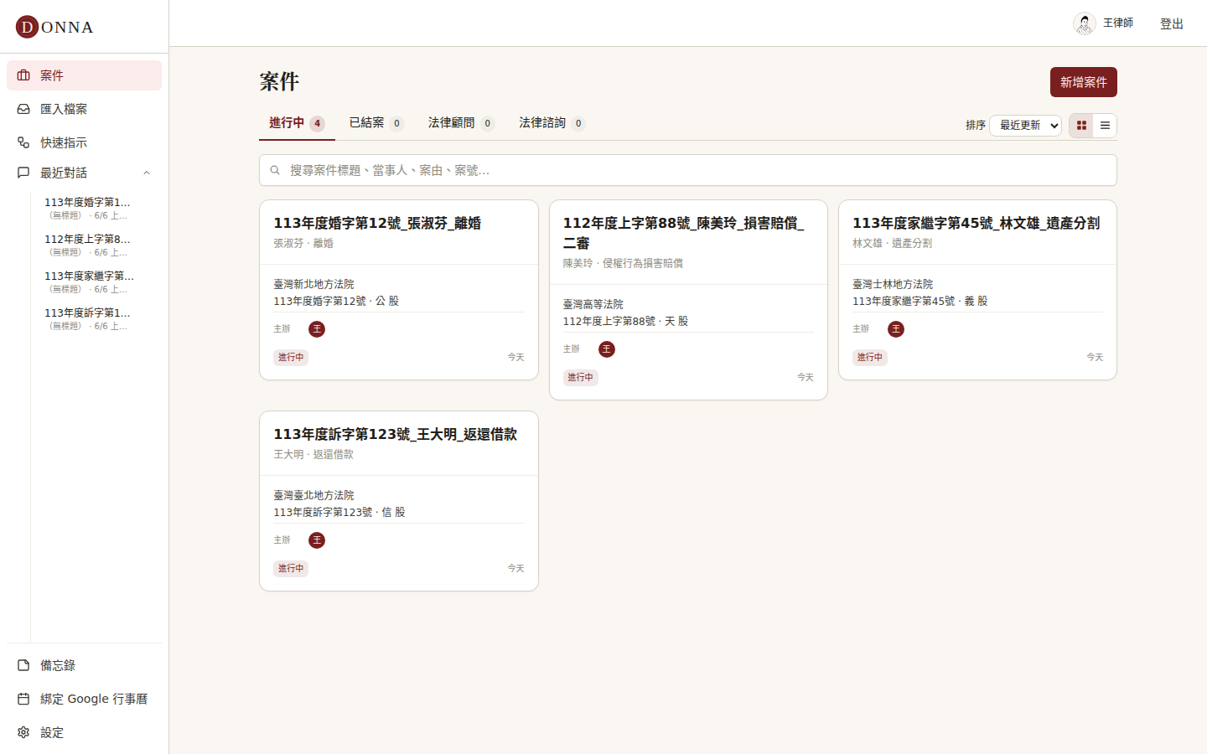Click the 登出 link

click(x=1172, y=23)
